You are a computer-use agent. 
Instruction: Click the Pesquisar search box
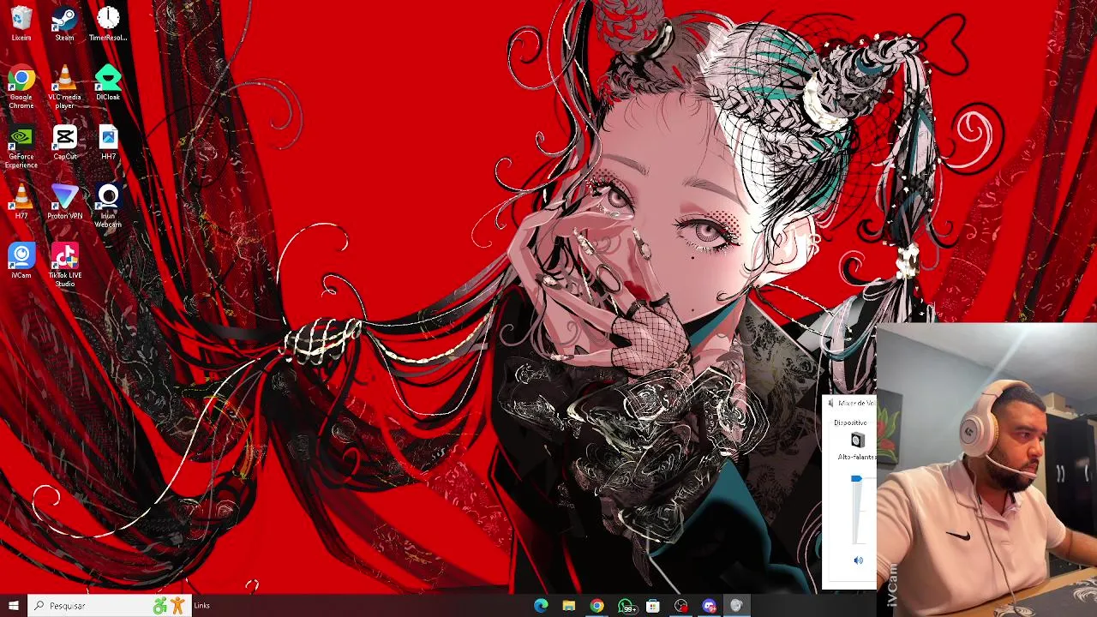(110, 606)
